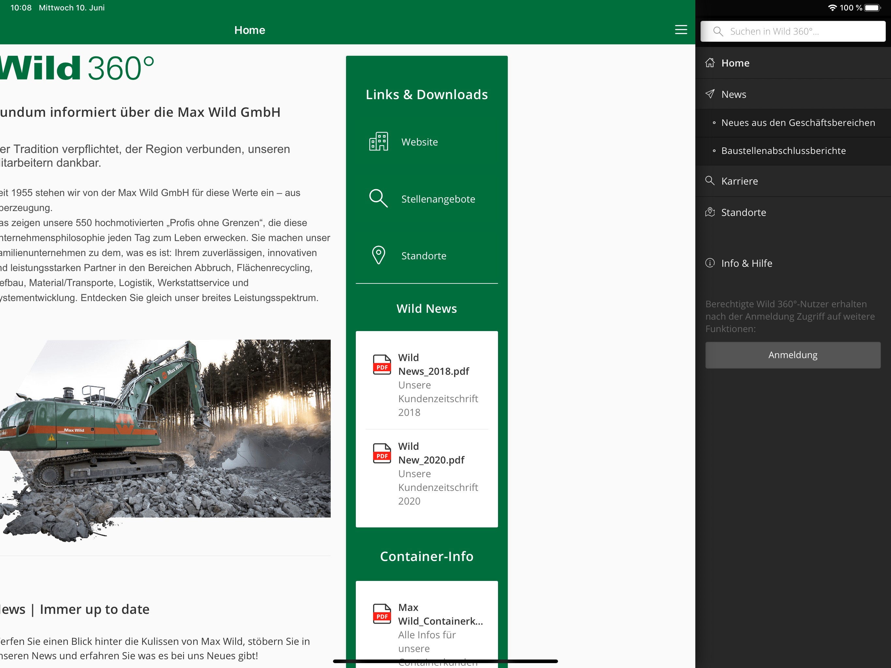Check the Wi-Fi status icon

832,8
